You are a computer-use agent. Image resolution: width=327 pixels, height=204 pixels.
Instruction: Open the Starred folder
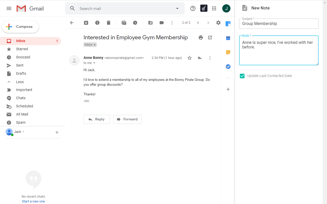30,49
